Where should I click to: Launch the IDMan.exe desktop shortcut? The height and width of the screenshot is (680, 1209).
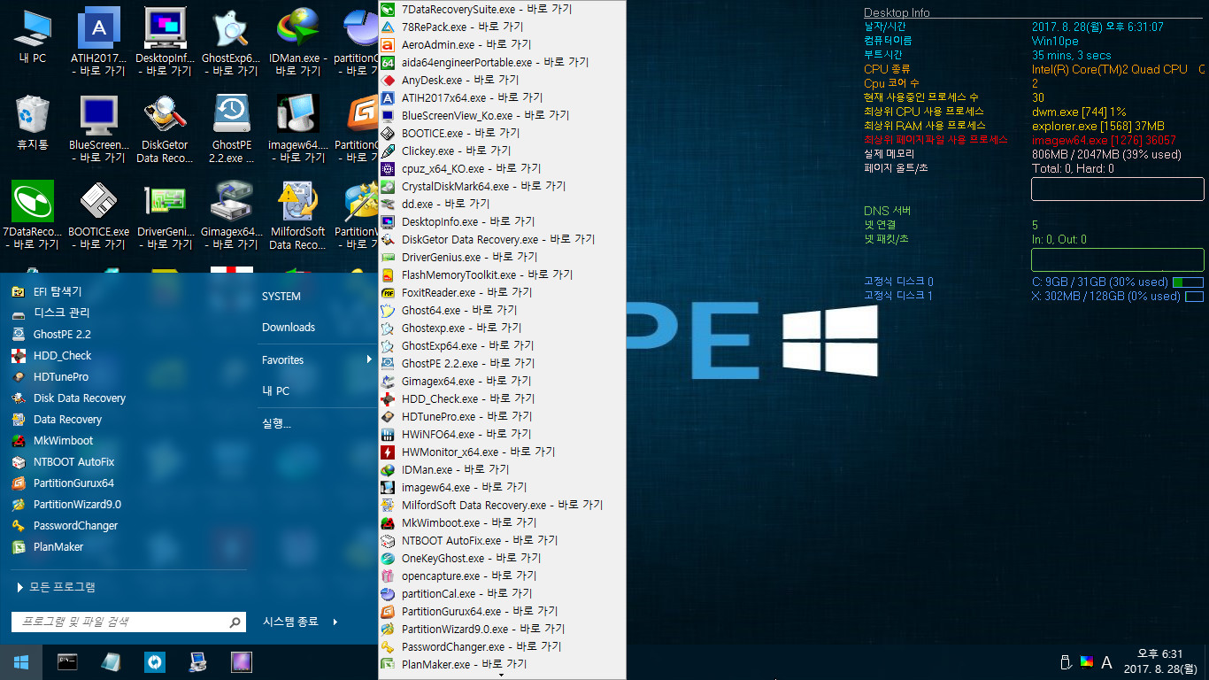coord(297,41)
